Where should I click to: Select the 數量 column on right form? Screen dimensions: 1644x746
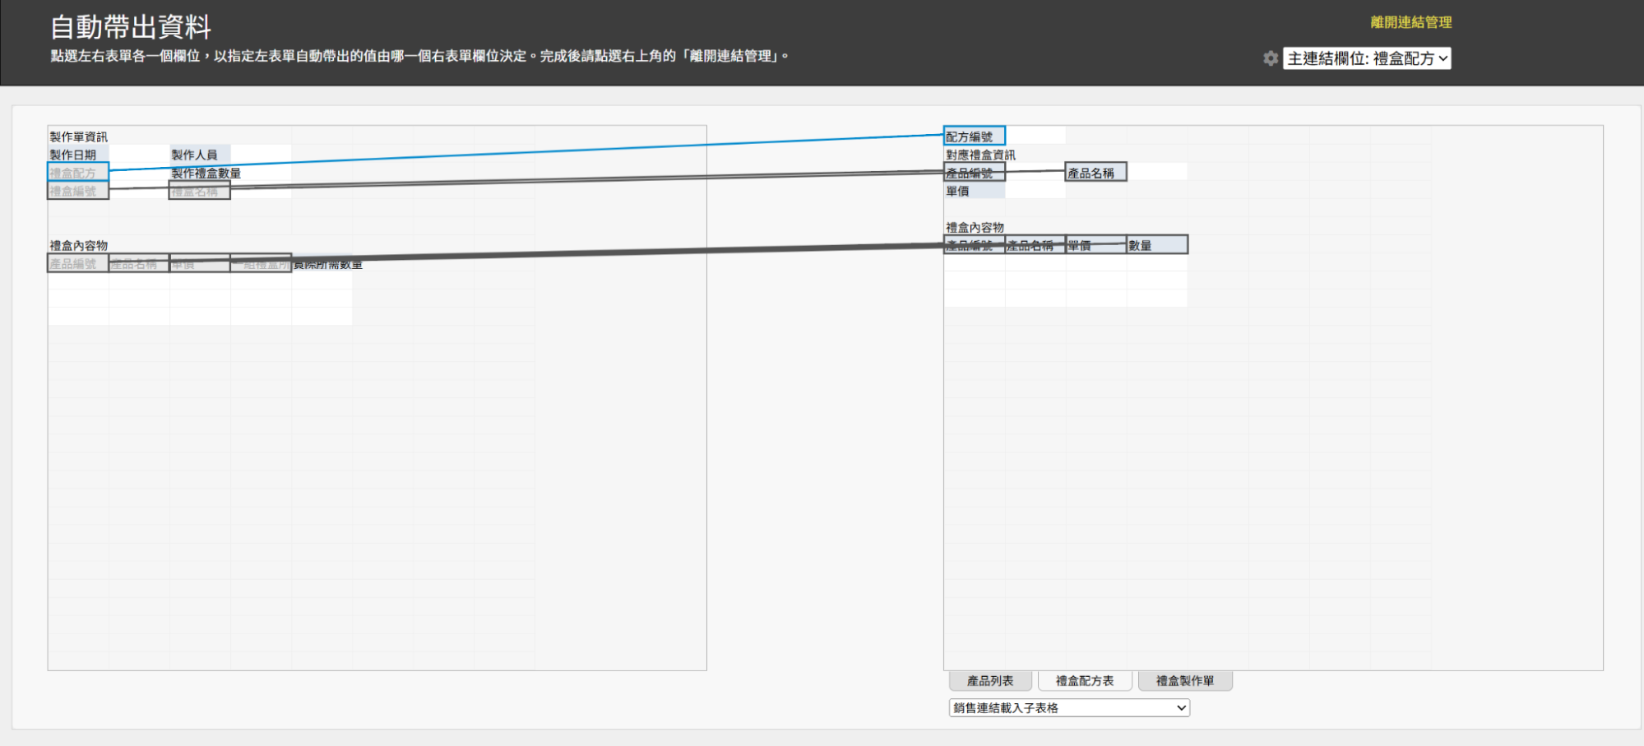coord(1156,245)
